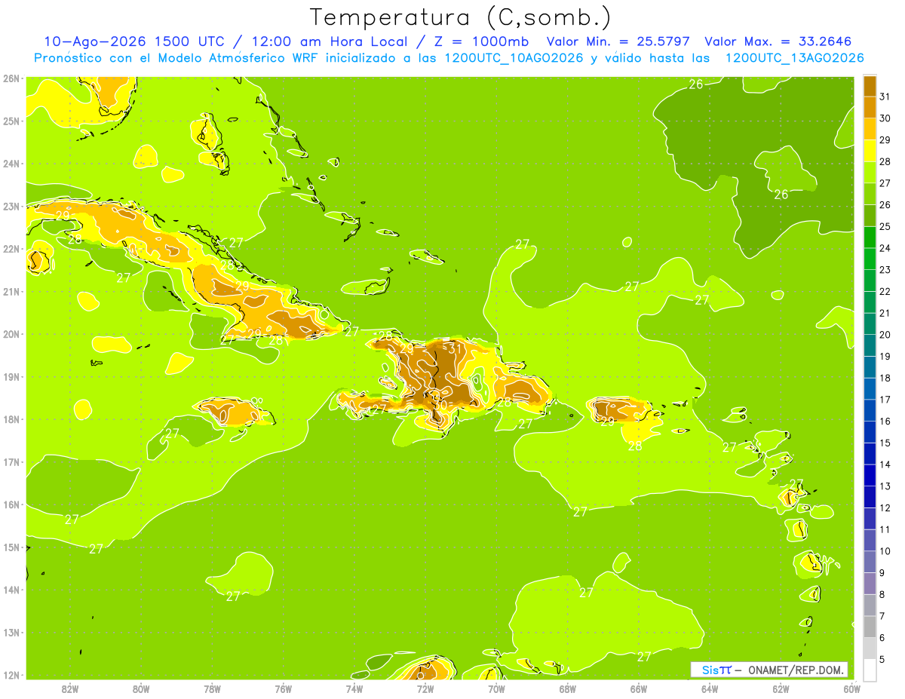
Task: Click the color scale value 25
Action: tap(886, 226)
